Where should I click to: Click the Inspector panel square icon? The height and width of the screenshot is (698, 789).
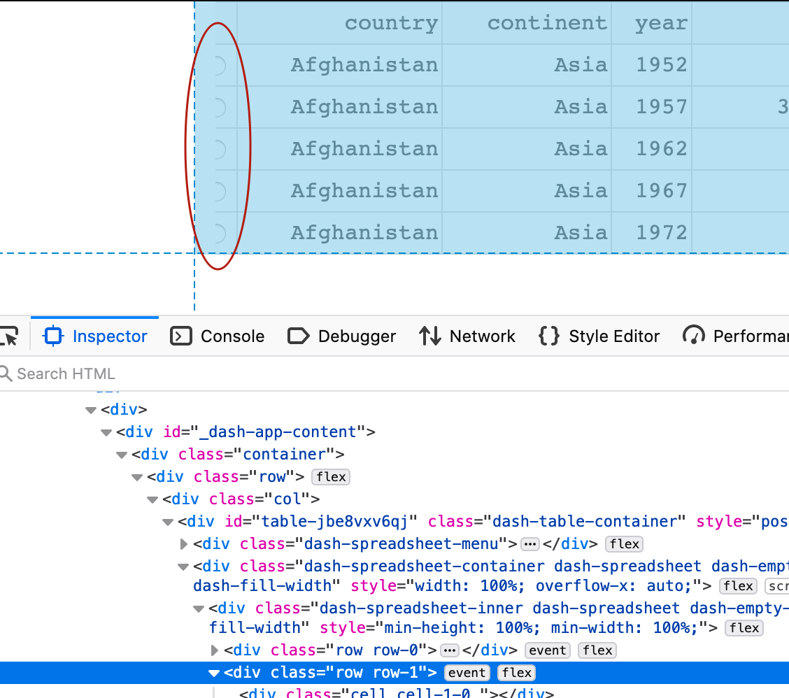point(52,336)
